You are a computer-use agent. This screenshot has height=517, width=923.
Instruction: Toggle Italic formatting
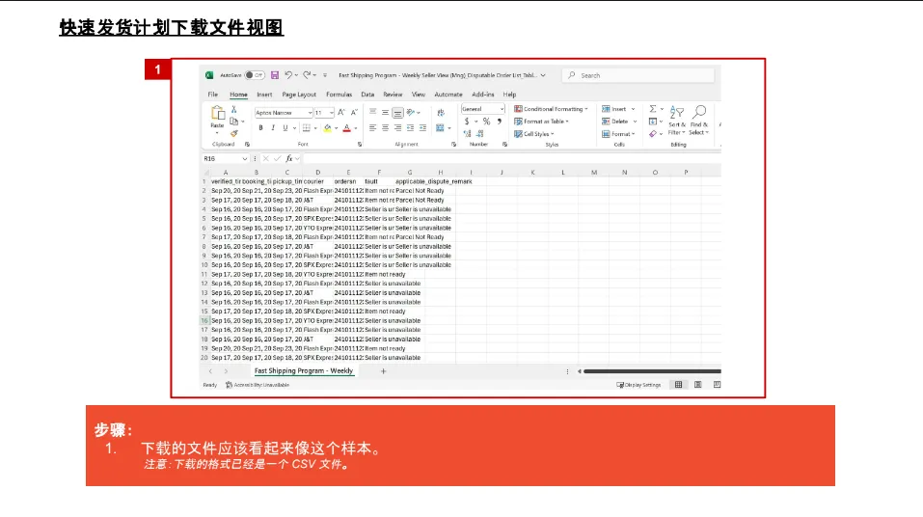(273, 127)
